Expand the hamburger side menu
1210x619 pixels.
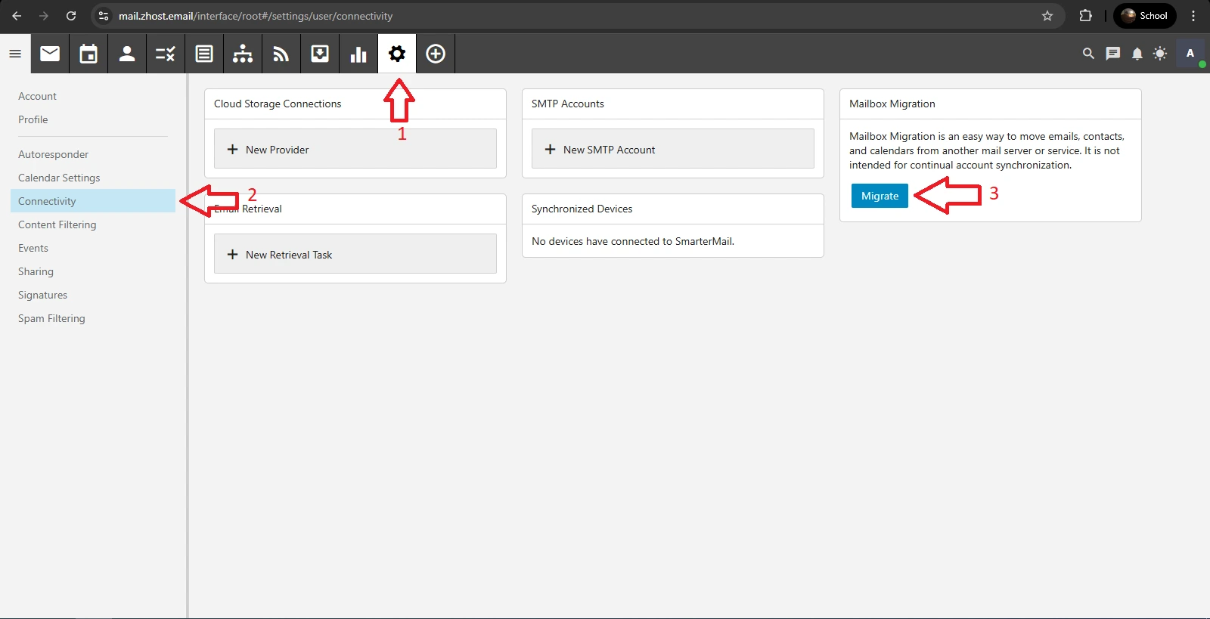tap(15, 54)
